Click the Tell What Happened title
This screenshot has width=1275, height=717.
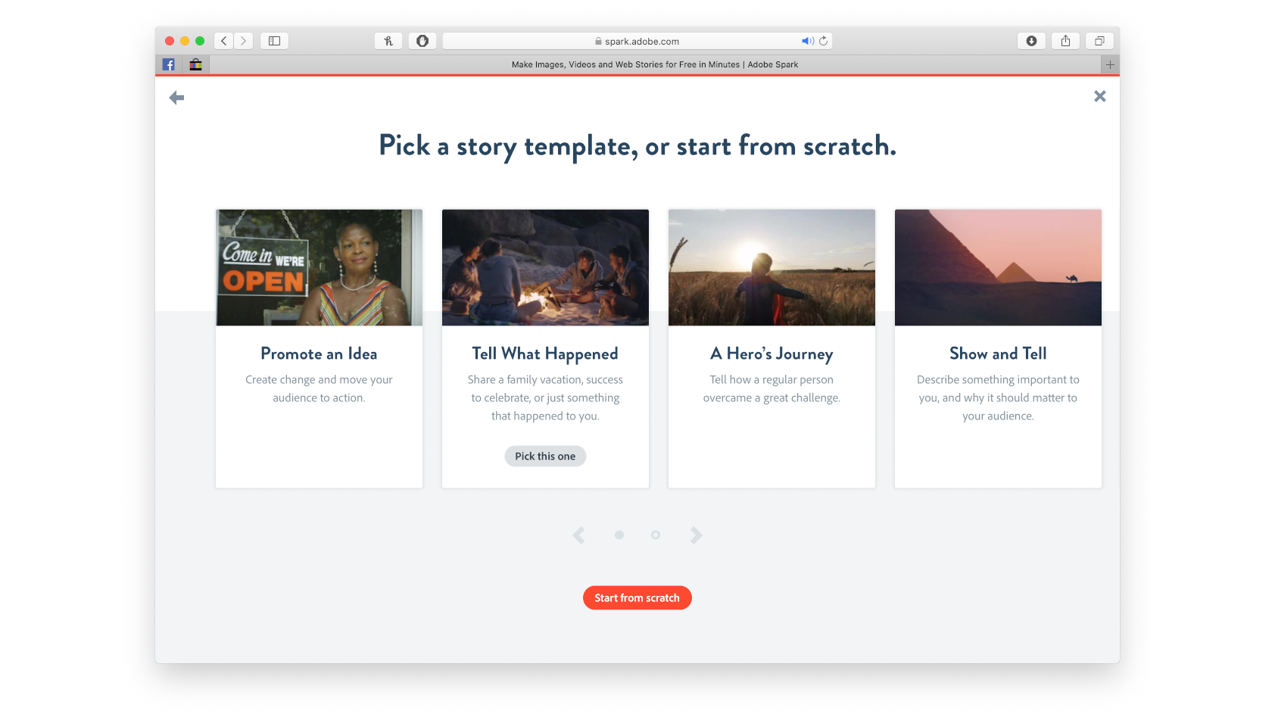tap(545, 354)
